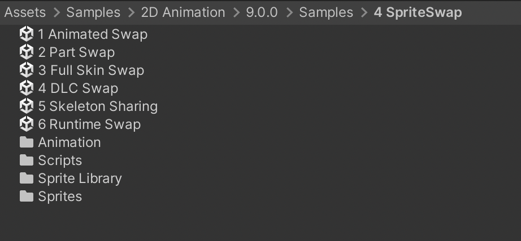Expand the arrow after Assets breadcrumb
Image resolution: width=521 pixels, height=241 pixels.
57,12
